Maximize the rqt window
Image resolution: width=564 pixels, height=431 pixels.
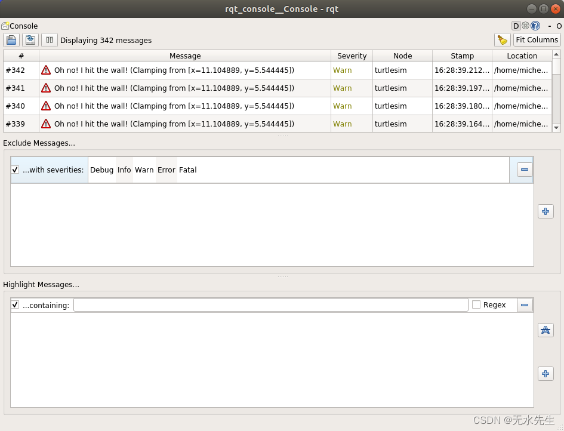(x=544, y=8)
